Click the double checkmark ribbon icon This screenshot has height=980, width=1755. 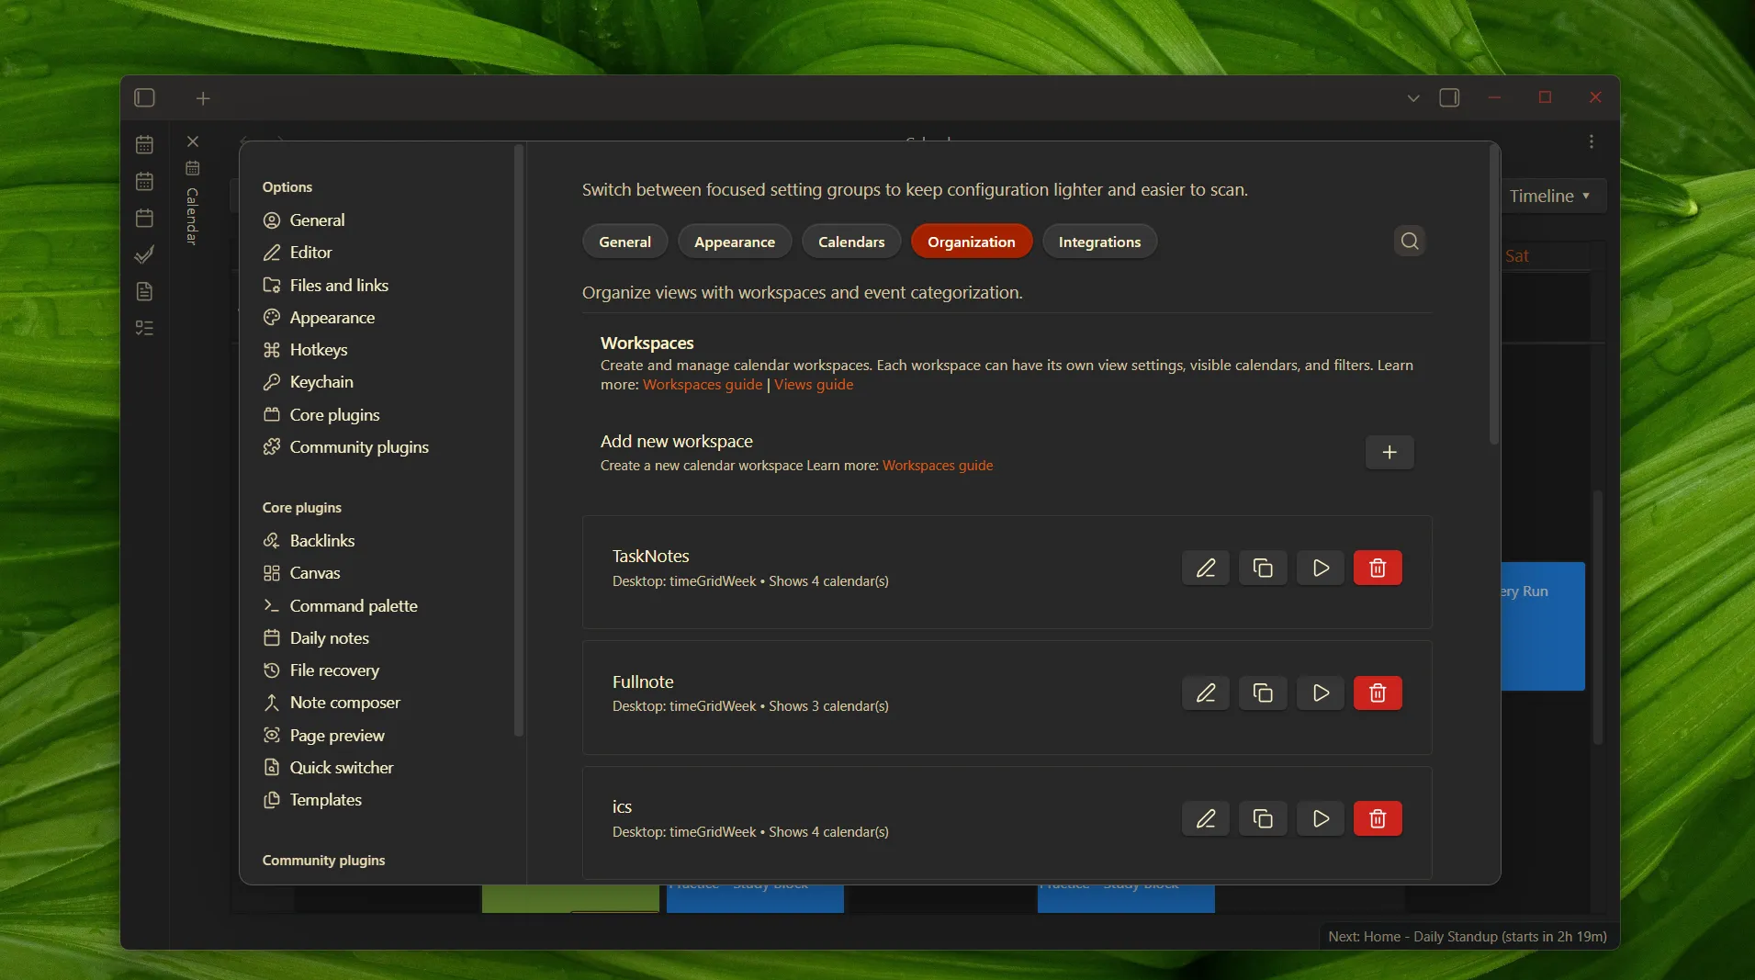coord(144,254)
